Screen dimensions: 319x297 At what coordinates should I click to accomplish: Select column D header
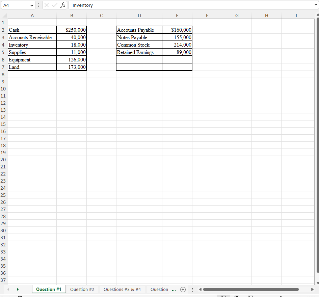pyautogui.click(x=139, y=16)
